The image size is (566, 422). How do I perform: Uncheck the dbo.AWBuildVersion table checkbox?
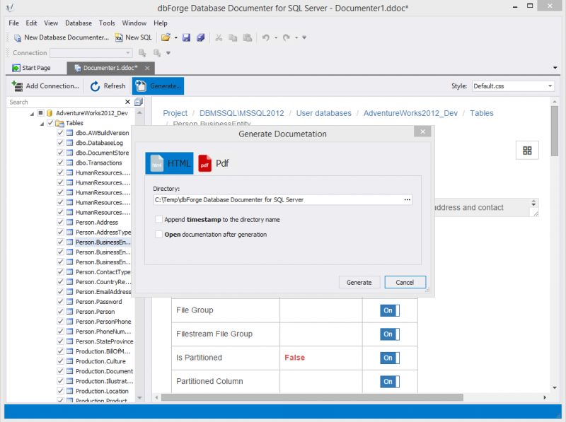point(60,133)
